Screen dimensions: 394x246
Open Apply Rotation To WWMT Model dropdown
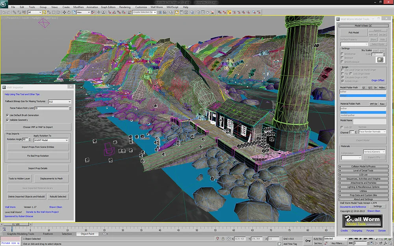51,140
